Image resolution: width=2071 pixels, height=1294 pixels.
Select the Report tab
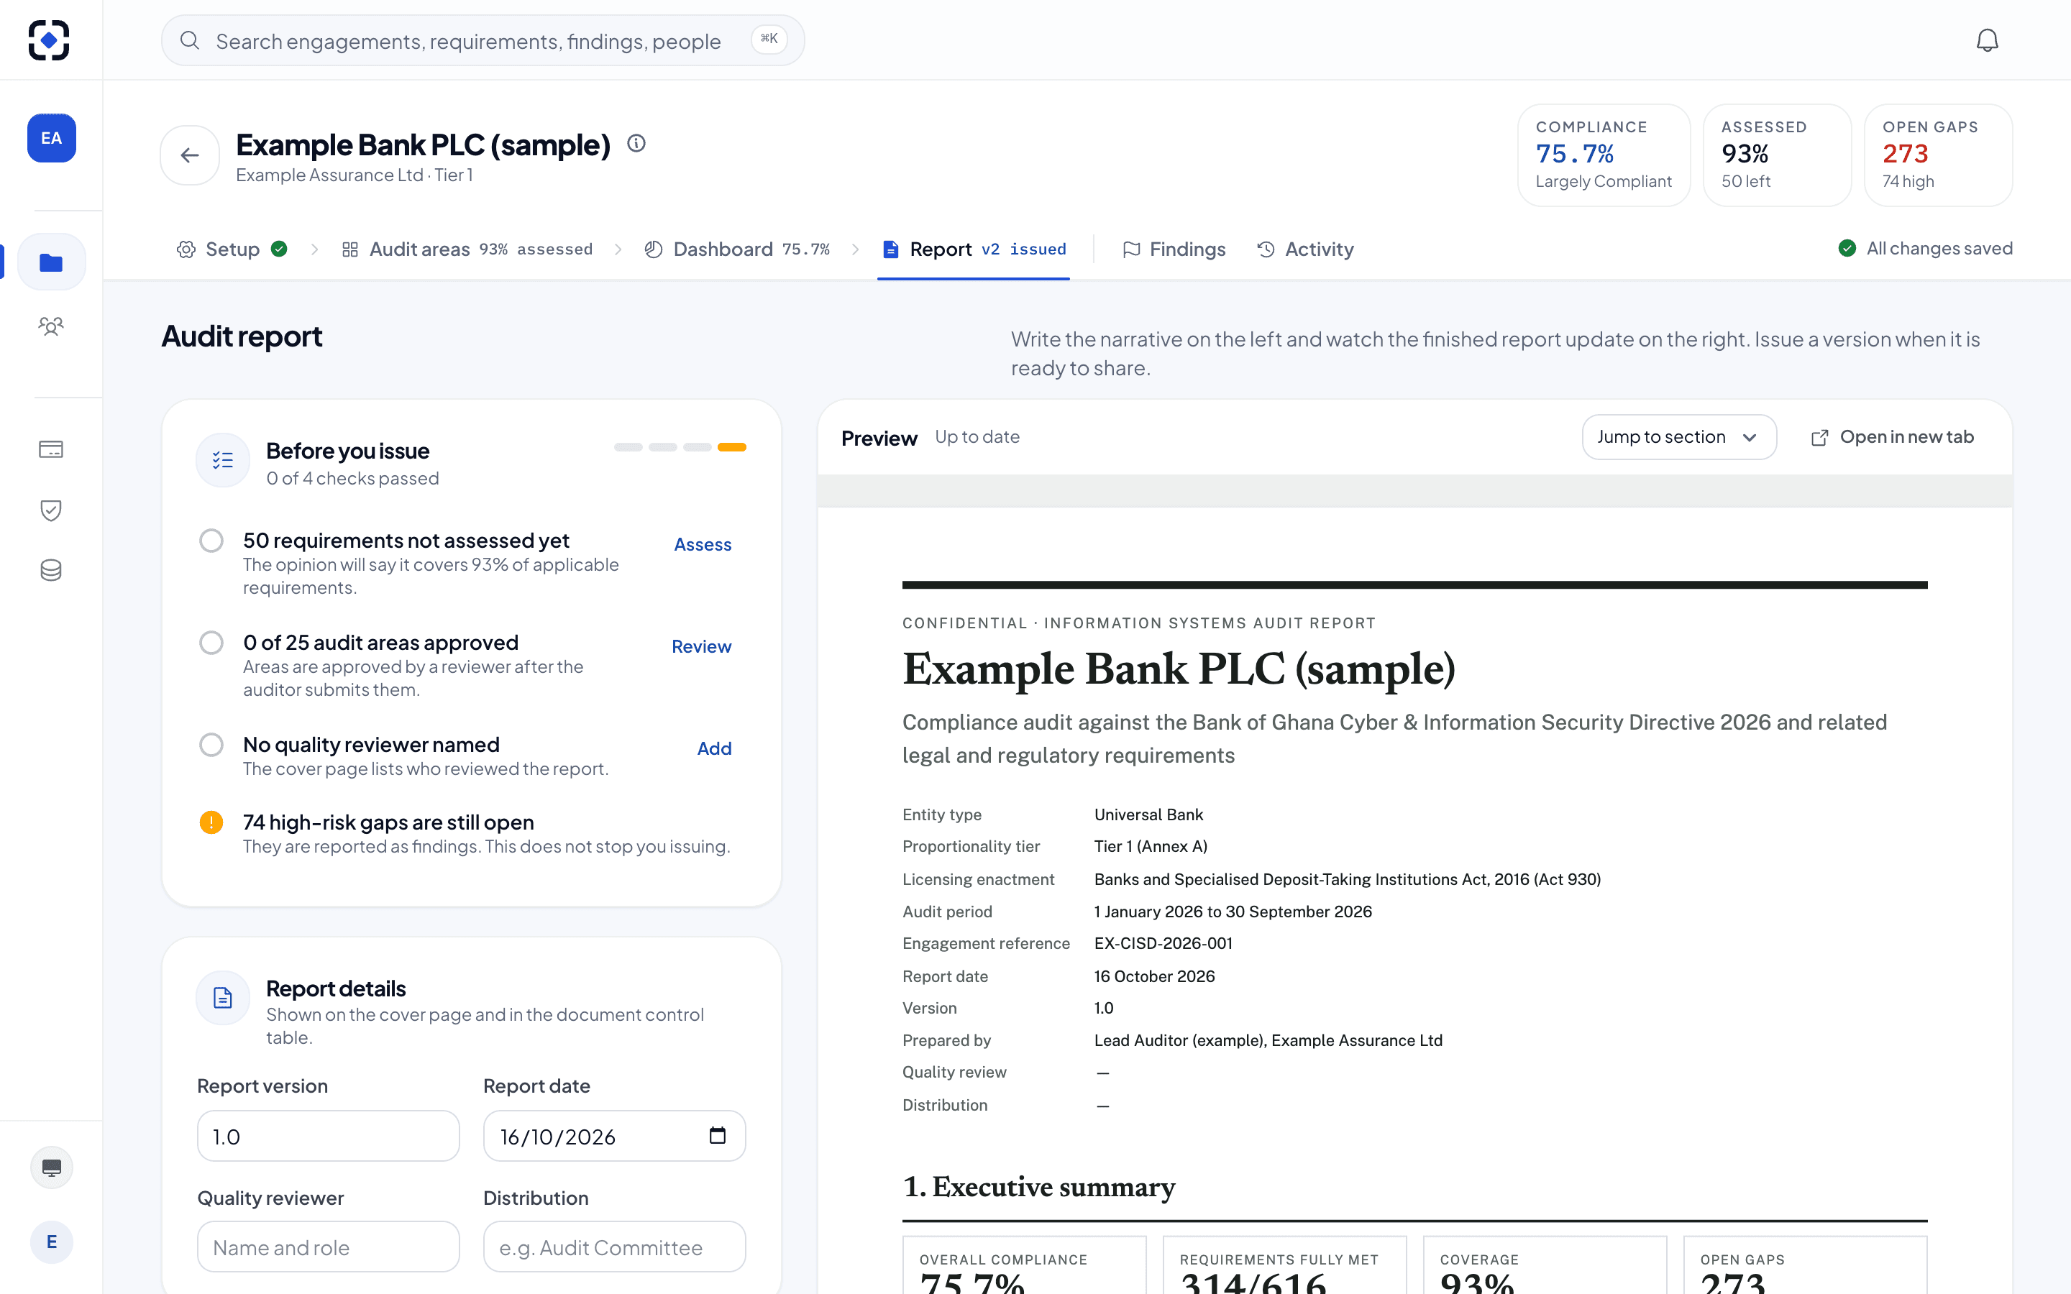point(974,249)
